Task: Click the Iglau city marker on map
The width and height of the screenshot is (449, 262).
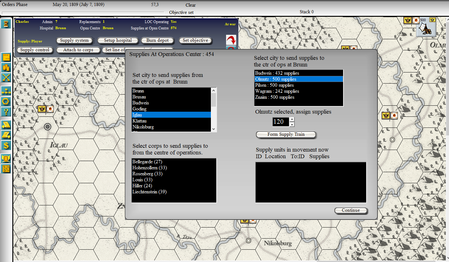Action: coord(47,127)
